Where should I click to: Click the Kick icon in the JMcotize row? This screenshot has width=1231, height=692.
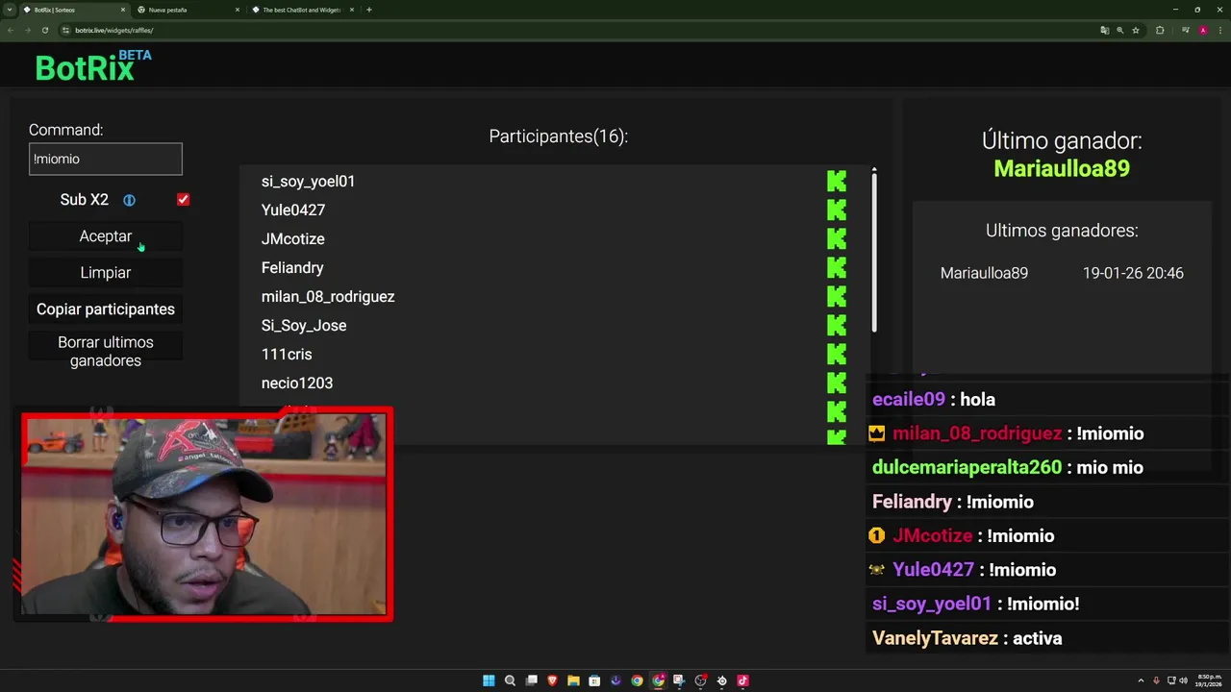coord(836,238)
